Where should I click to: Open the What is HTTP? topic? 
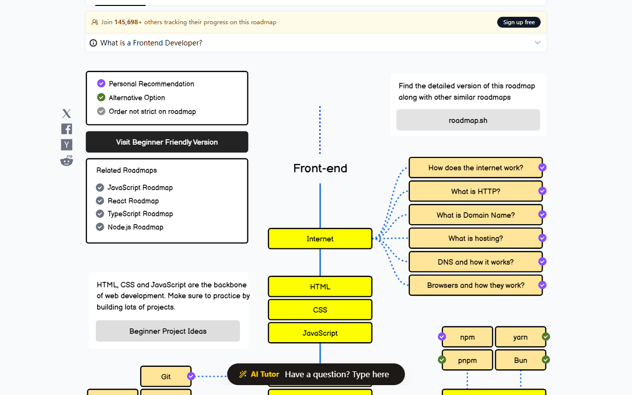click(475, 191)
